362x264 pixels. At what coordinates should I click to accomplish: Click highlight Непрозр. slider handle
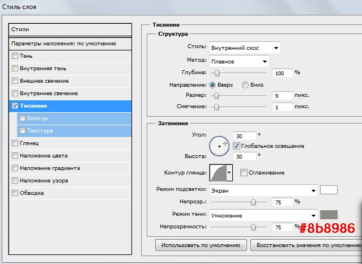click(x=253, y=202)
